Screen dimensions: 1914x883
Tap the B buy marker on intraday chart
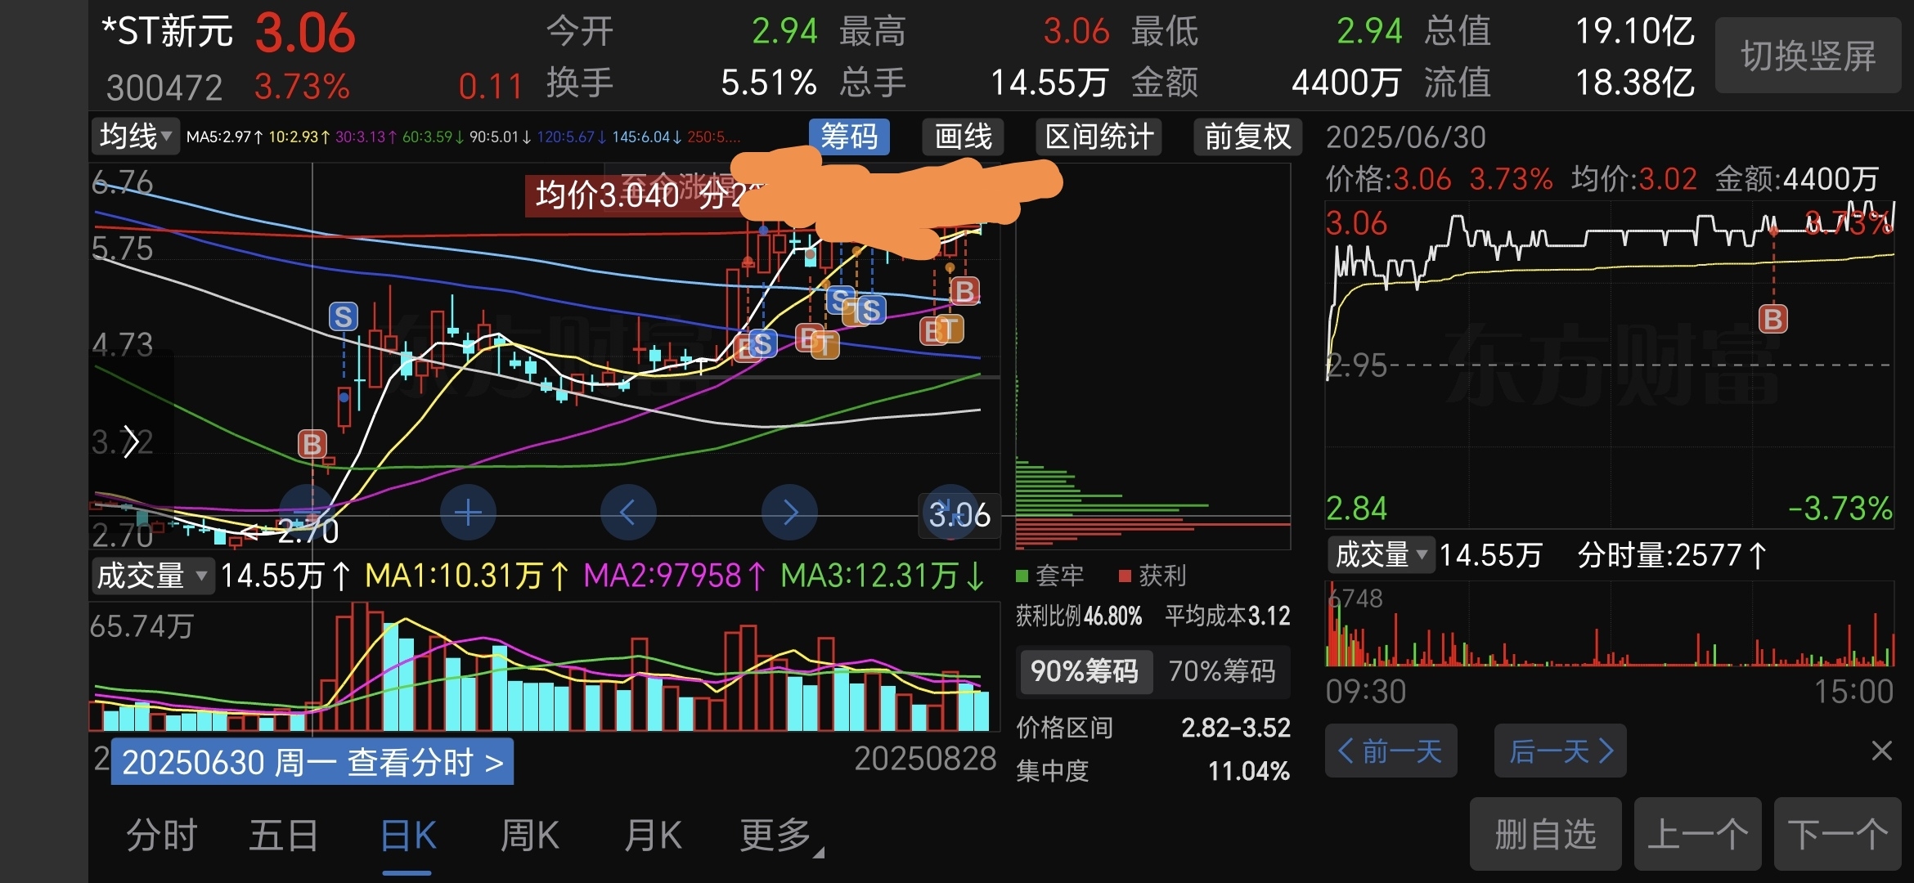pyautogui.click(x=1773, y=319)
